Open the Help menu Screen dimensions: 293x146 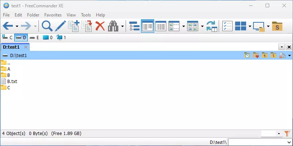click(x=100, y=15)
